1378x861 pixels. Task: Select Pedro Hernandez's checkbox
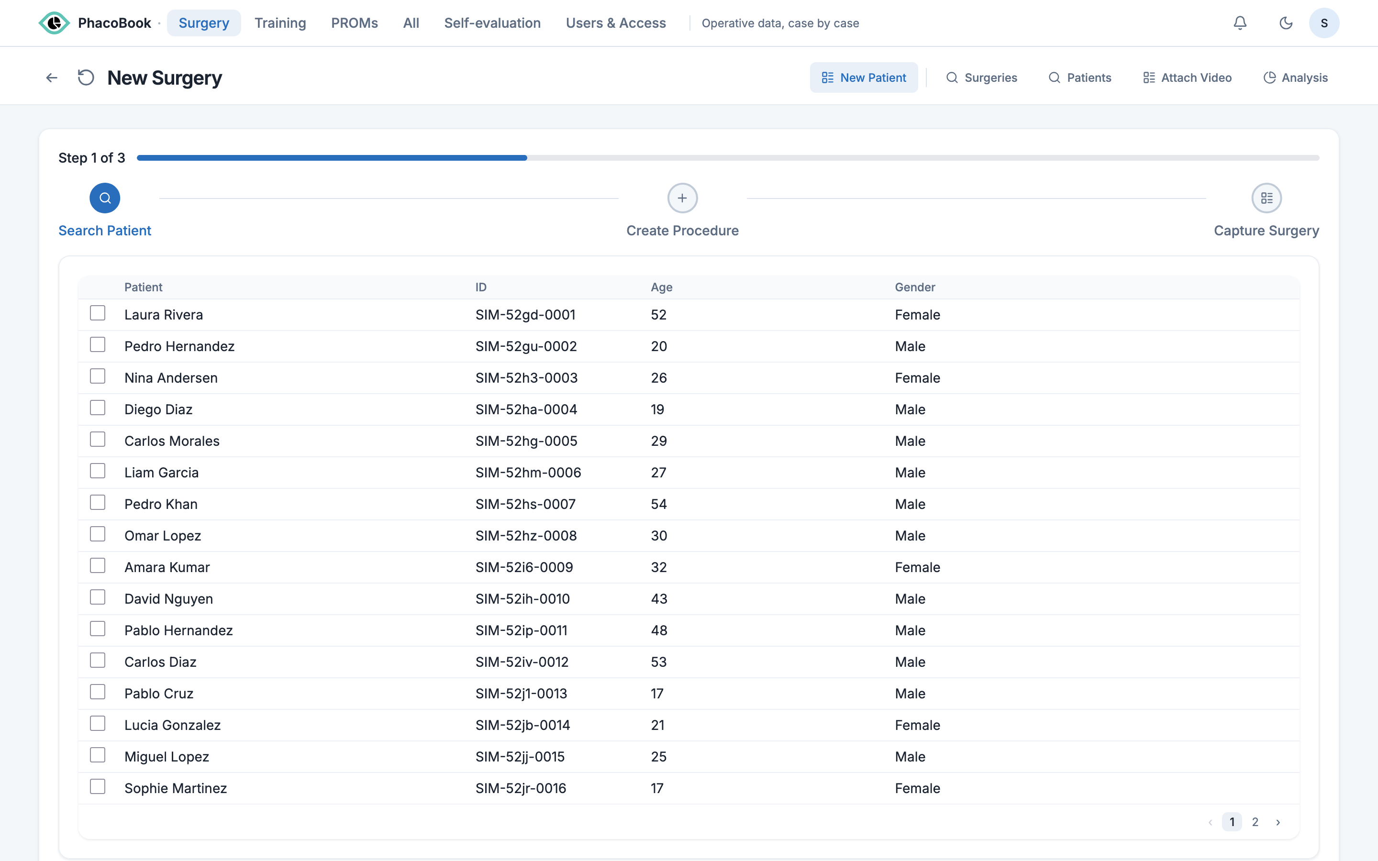point(98,344)
